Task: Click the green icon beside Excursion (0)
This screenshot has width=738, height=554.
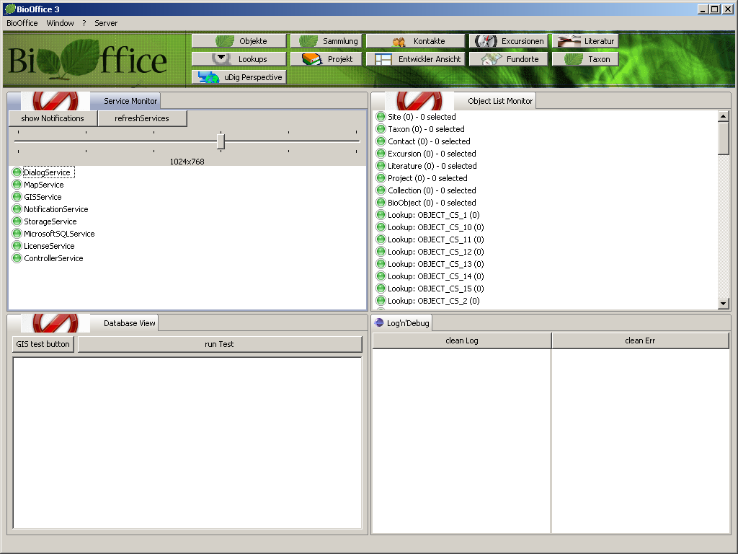Action: (381, 153)
